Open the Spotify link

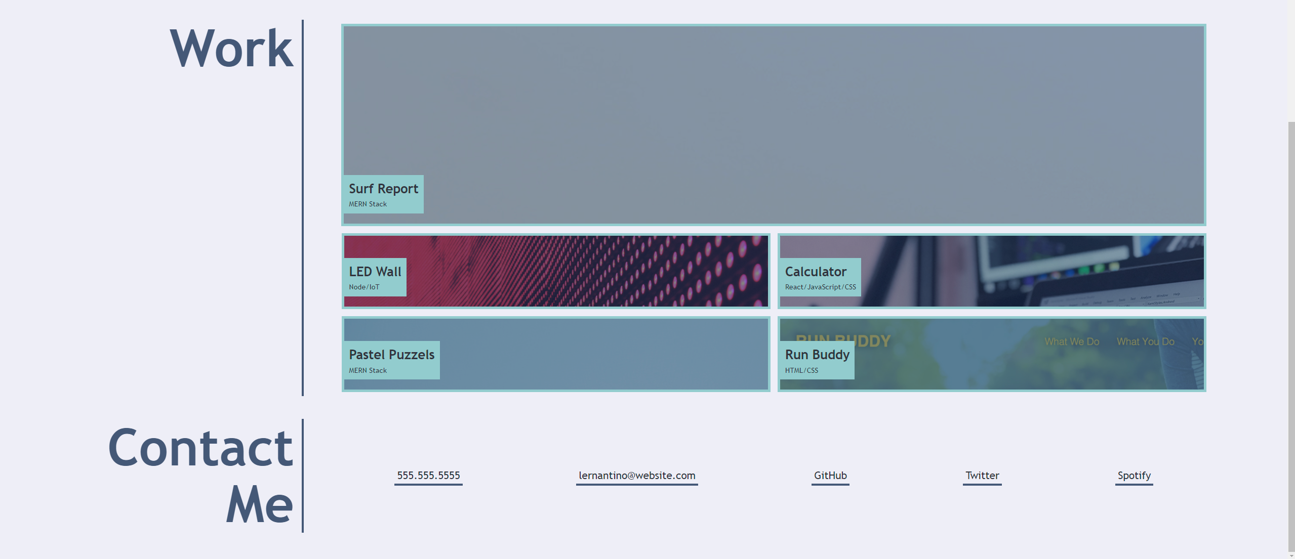pos(1134,475)
